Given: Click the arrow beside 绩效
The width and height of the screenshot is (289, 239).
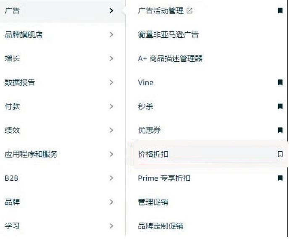Looking at the screenshot, I should coord(111,130).
